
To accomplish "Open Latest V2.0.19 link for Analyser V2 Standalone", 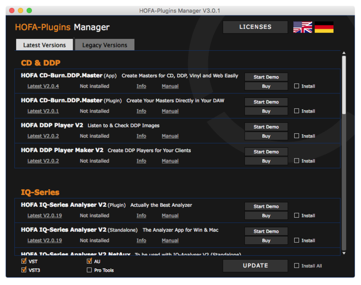I will point(45,240).
